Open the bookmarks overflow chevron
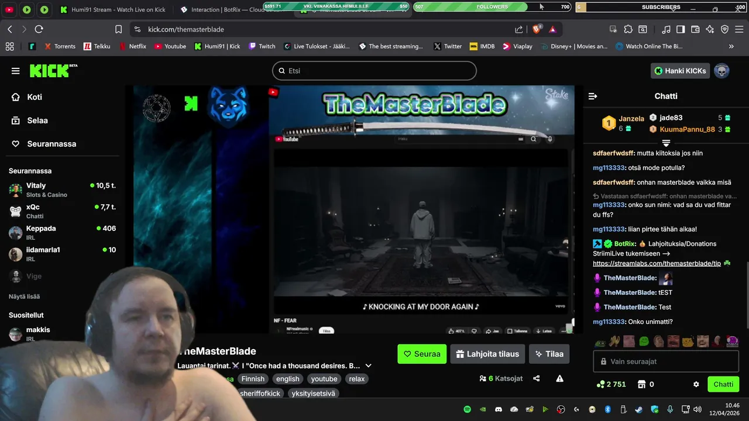749x421 pixels. 731,46
